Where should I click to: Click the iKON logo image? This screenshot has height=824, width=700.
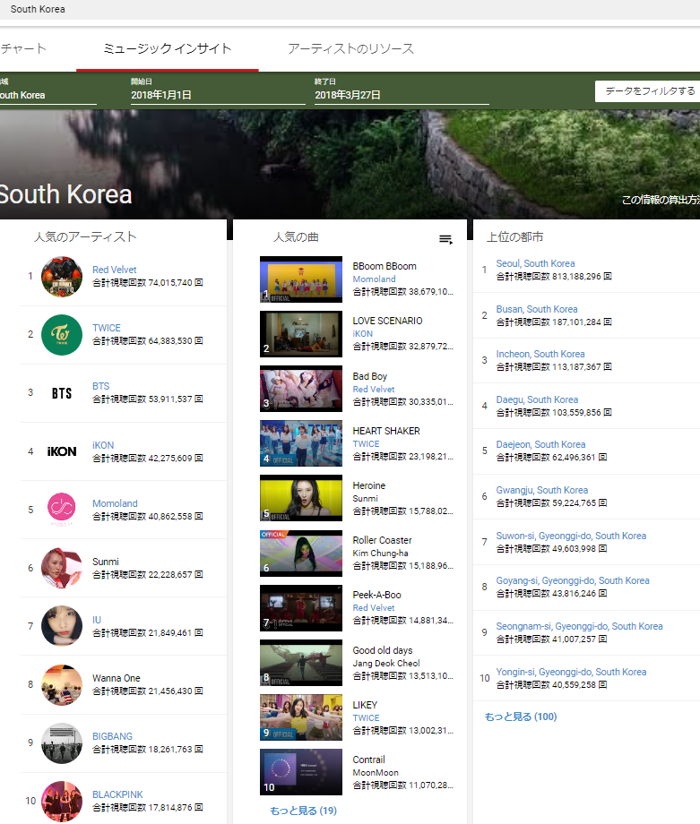62,451
